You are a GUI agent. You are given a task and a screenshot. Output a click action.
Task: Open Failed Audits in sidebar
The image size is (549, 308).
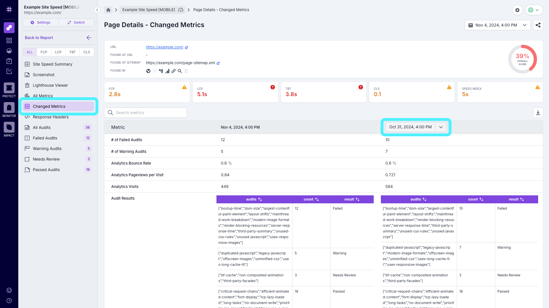[58, 138]
